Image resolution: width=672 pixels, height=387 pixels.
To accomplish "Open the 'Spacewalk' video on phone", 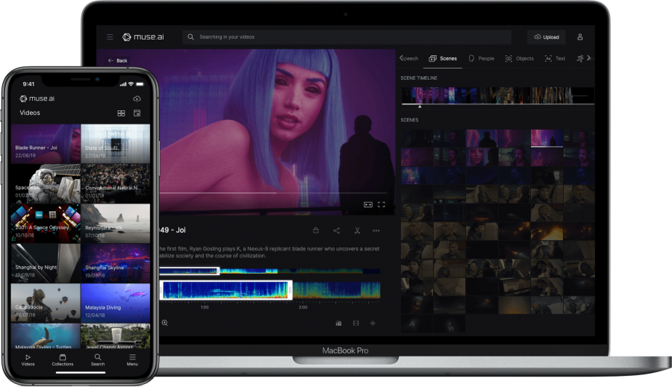I will [x=46, y=183].
